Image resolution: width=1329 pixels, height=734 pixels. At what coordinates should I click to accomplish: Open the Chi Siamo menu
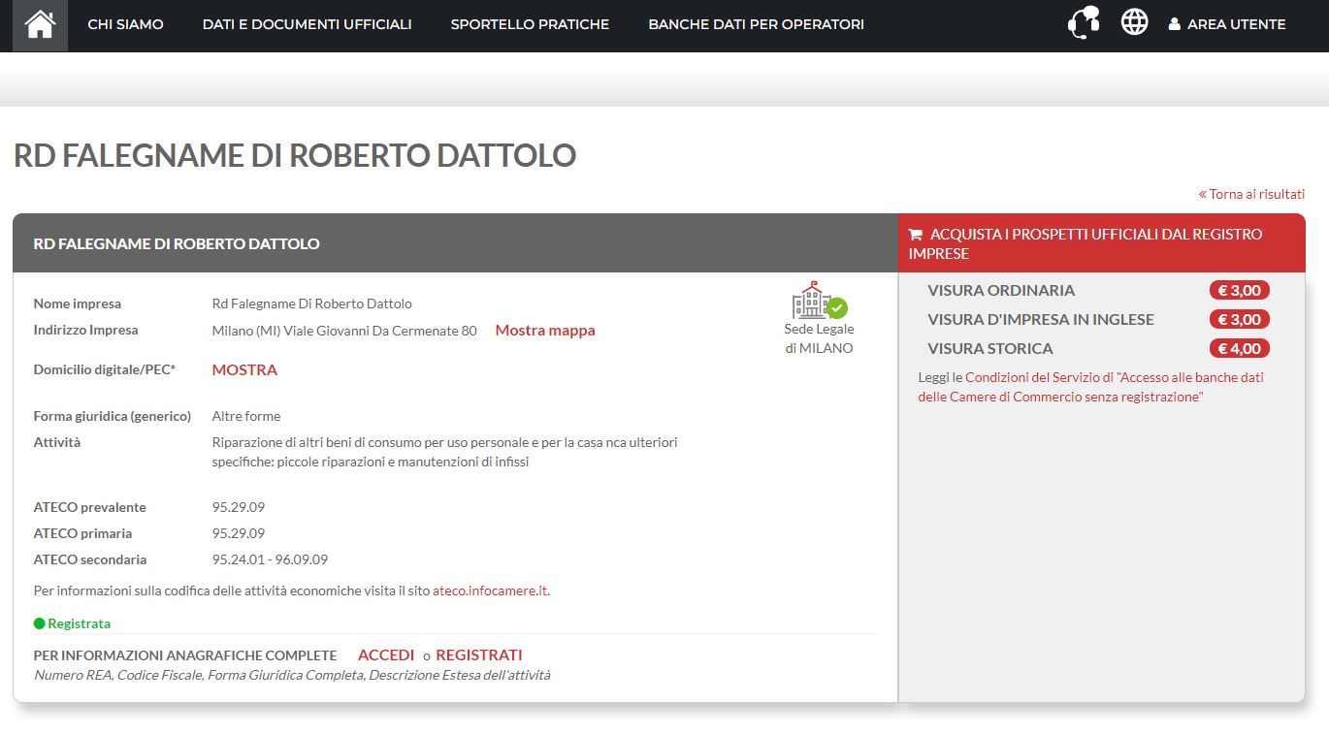pos(125,24)
